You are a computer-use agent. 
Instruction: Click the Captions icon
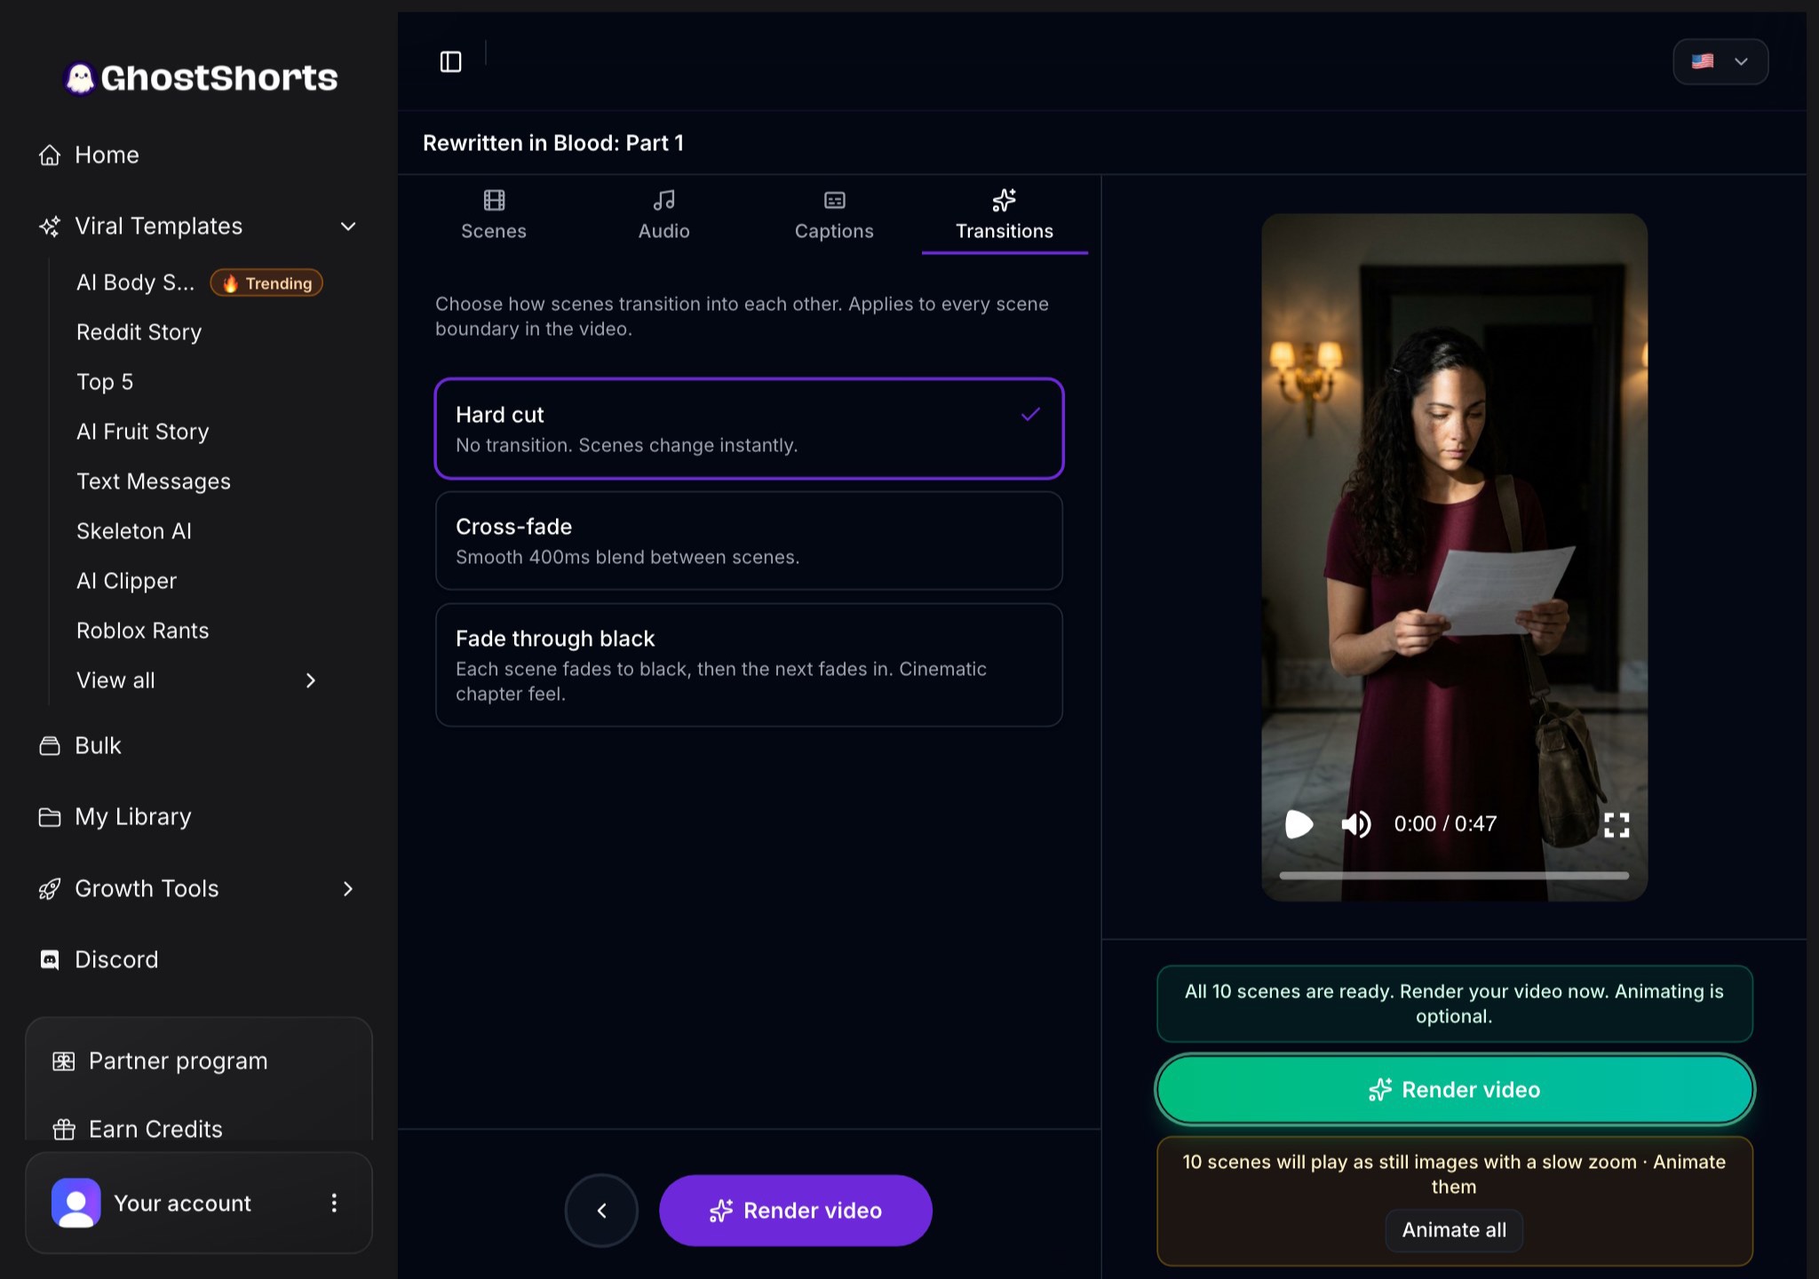tap(834, 200)
